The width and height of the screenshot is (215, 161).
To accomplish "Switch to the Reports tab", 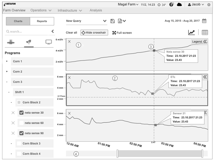I will (x=42, y=21).
